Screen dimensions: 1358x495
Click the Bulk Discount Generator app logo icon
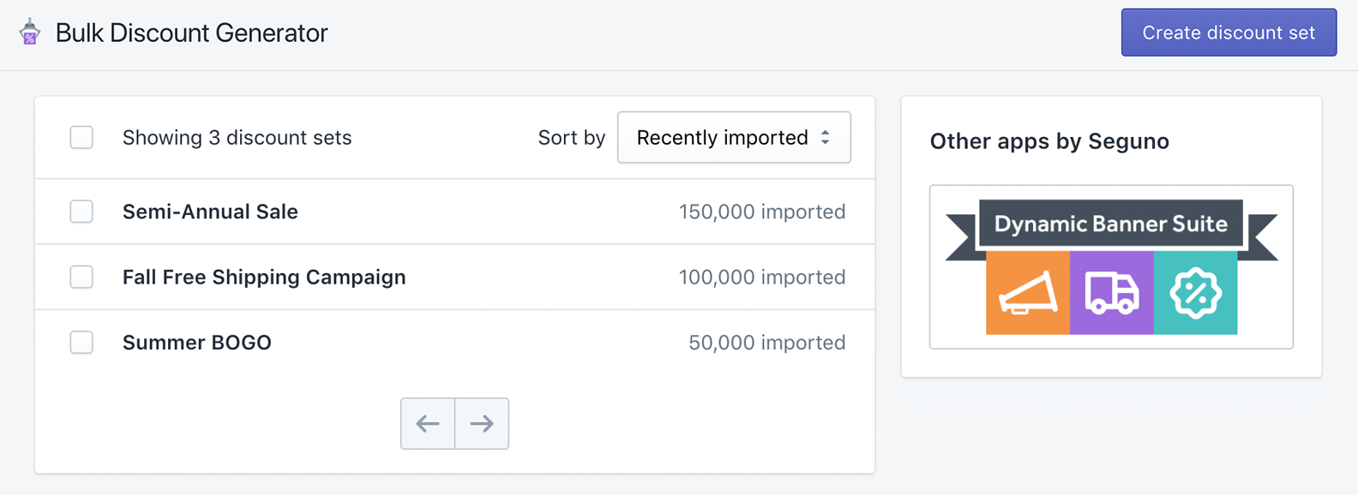coord(30,33)
